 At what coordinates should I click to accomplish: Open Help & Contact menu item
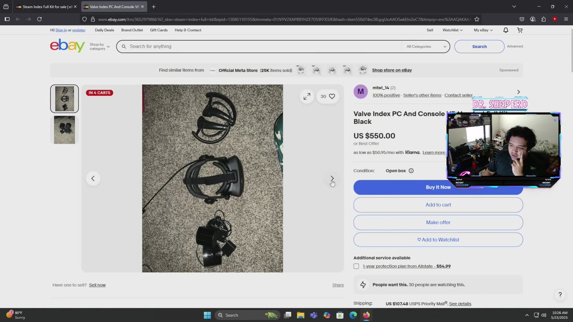point(188,30)
